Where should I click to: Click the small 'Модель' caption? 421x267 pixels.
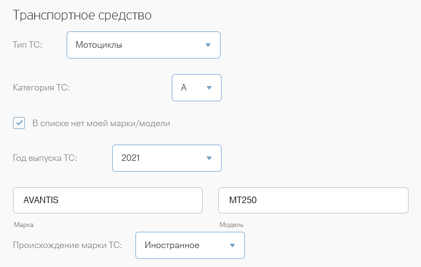pyautogui.click(x=231, y=225)
